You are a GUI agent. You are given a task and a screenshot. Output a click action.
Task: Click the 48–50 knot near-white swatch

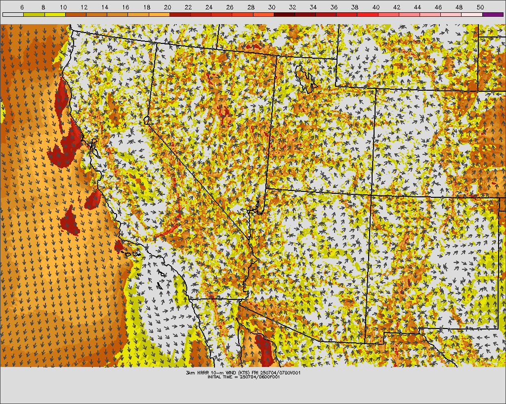coord(472,14)
